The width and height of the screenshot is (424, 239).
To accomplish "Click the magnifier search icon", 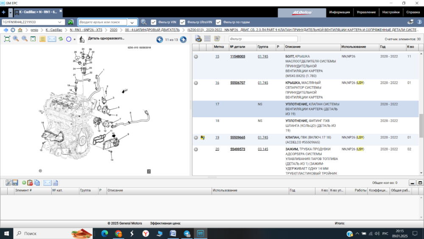I will tap(144, 22).
